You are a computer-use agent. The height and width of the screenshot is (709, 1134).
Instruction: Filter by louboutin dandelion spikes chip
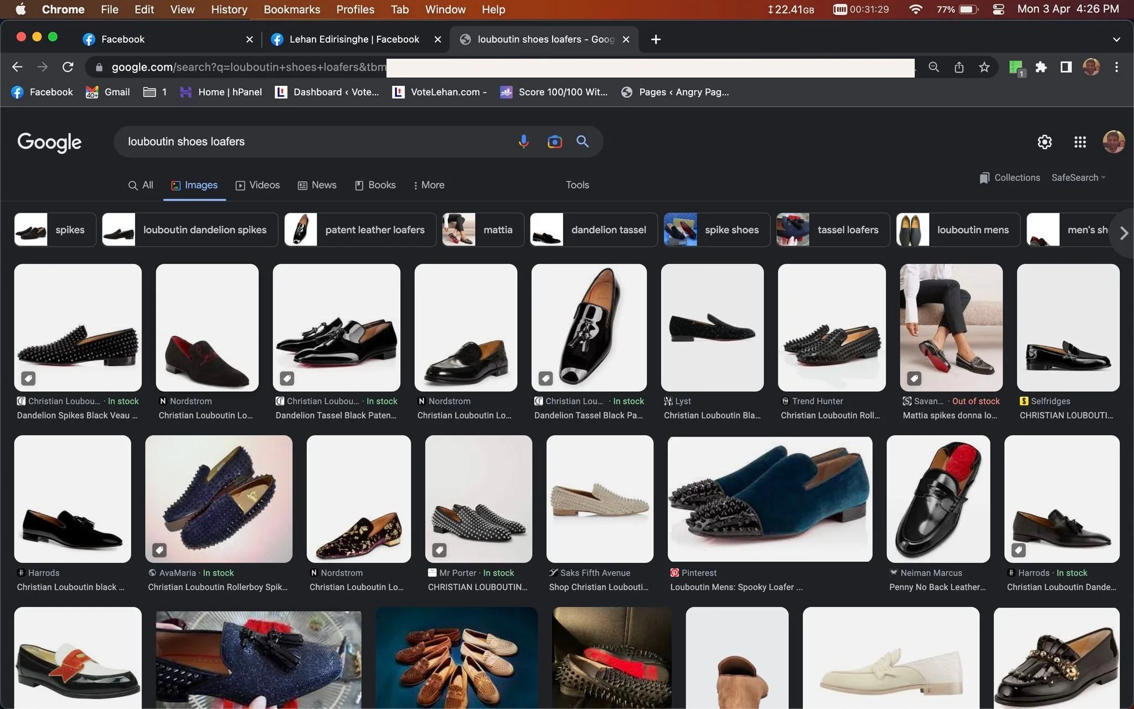190,230
